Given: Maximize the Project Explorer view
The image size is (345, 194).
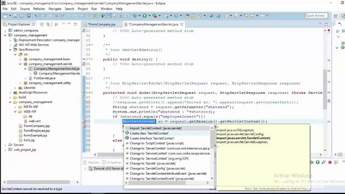Looking at the screenshot, I should 75,24.
